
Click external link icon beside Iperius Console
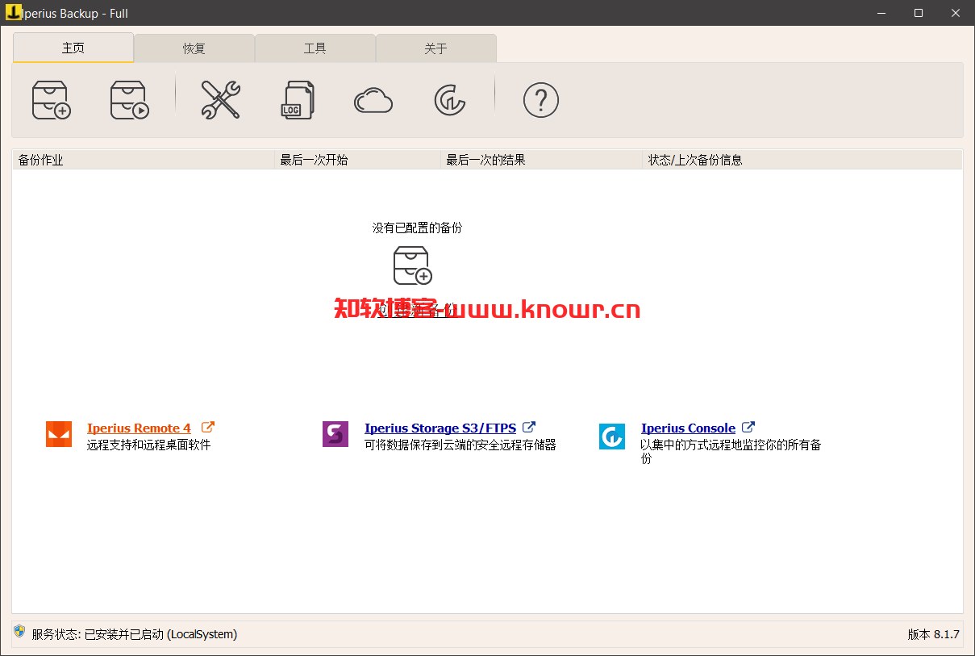click(x=748, y=427)
